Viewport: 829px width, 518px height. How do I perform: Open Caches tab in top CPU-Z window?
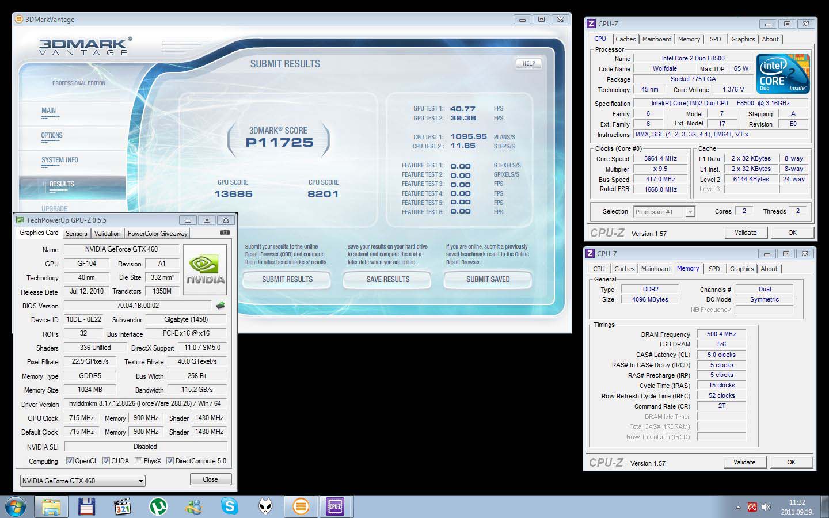coord(625,39)
